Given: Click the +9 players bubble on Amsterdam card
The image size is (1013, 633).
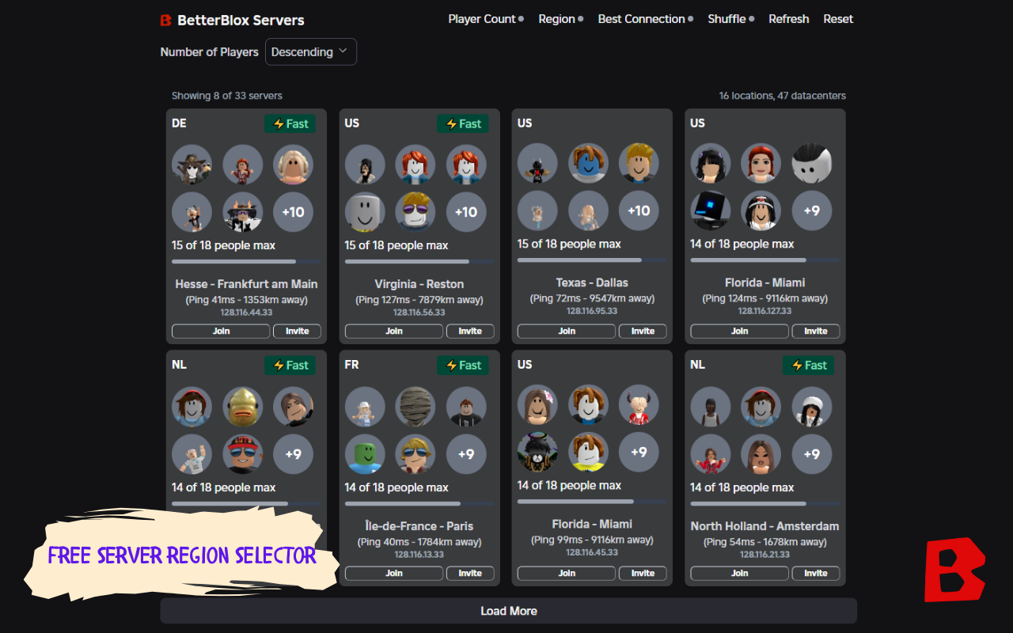Looking at the screenshot, I should pos(812,453).
